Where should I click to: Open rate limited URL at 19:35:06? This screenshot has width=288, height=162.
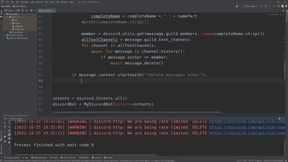click(x=247, y=127)
